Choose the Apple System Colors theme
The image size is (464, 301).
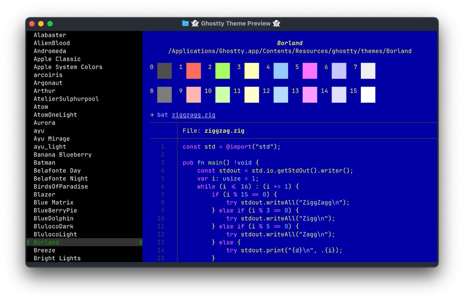point(68,67)
